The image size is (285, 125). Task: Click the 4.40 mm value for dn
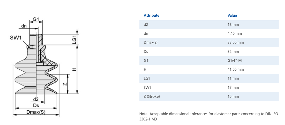[235, 34]
